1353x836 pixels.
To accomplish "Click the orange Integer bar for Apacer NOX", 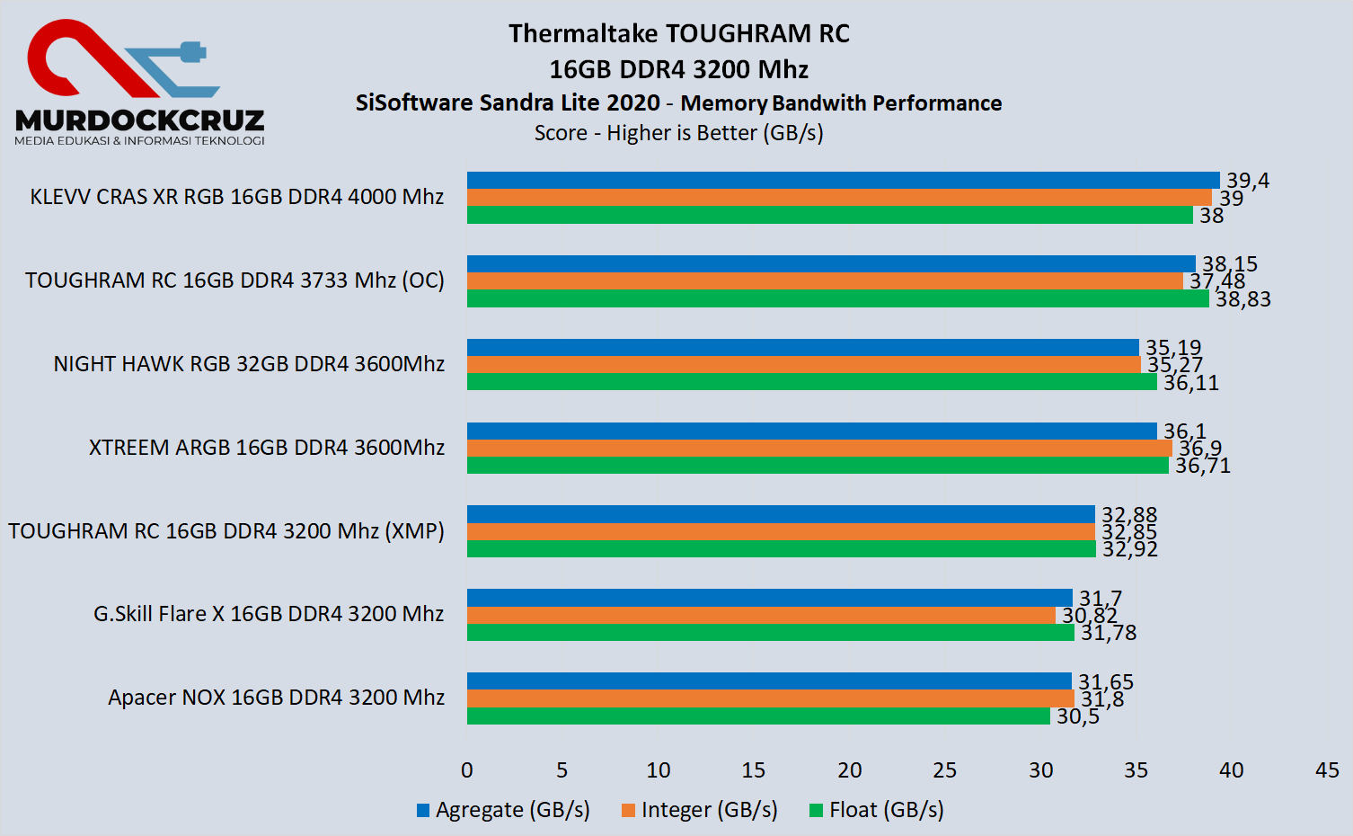I will point(771,699).
